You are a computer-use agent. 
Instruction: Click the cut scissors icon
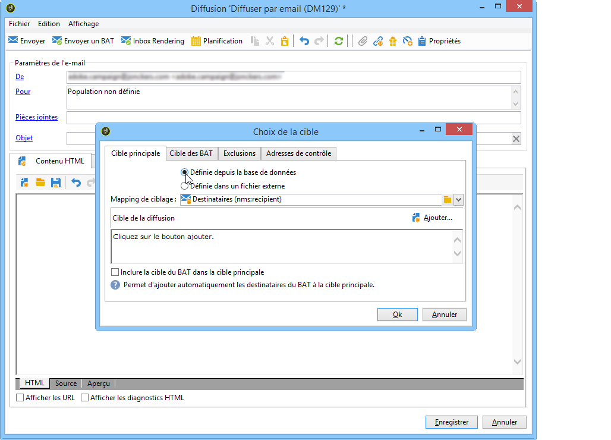[x=270, y=41]
